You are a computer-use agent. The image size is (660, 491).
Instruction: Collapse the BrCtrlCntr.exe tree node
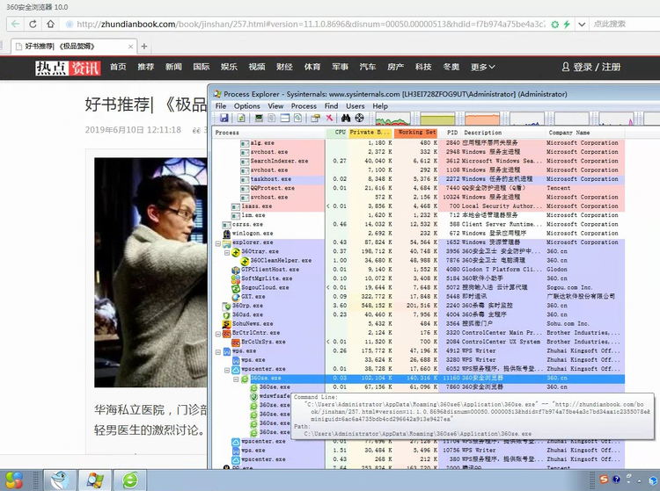pyautogui.click(x=218, y=334)
